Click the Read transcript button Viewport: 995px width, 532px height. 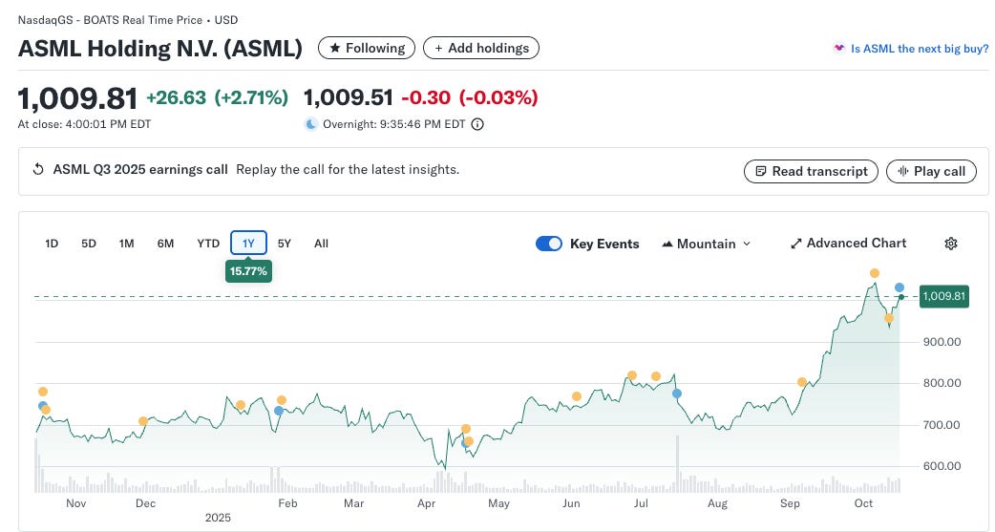pos(811,171)
